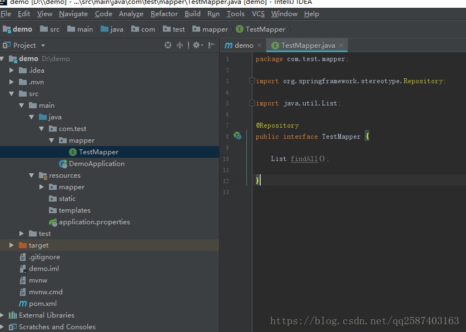Viewport: 466px width, 332px height.
Task: Click the Spring bean gutter icon
Action: [237, 135]
